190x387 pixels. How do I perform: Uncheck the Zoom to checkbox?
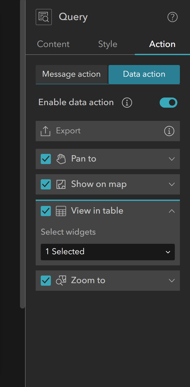click(46, 281)
